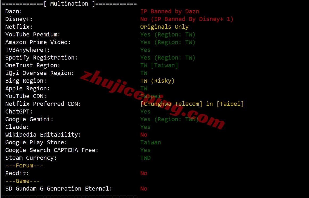Click the Multination section header text
Viewport: 309px width, 198px height.
coord(69,4)
